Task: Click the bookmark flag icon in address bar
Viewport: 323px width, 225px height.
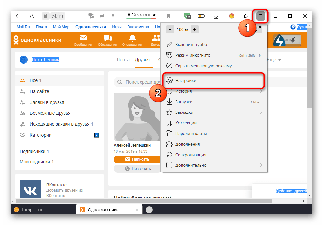Action: (x=168, y=16)
